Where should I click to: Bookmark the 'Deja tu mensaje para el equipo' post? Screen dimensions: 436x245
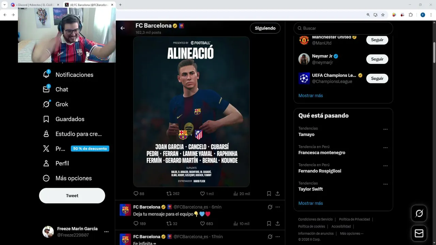[269, 224]
